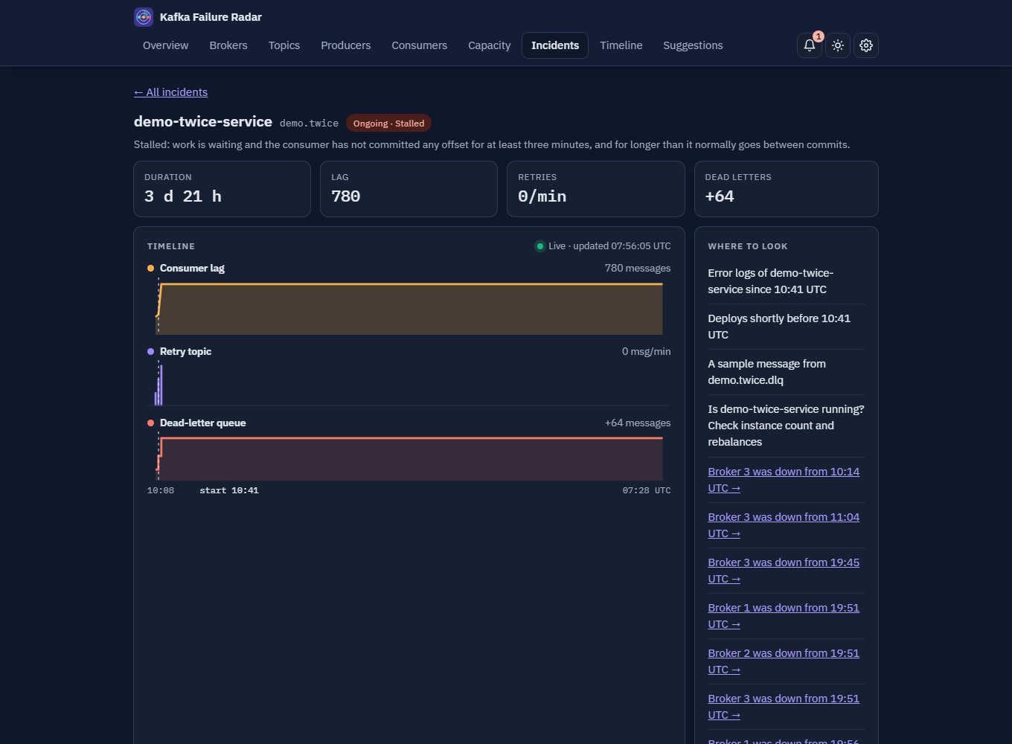The image size is (1012, 744).
Task: View the Capacity tab
Action: click(490, 45)
